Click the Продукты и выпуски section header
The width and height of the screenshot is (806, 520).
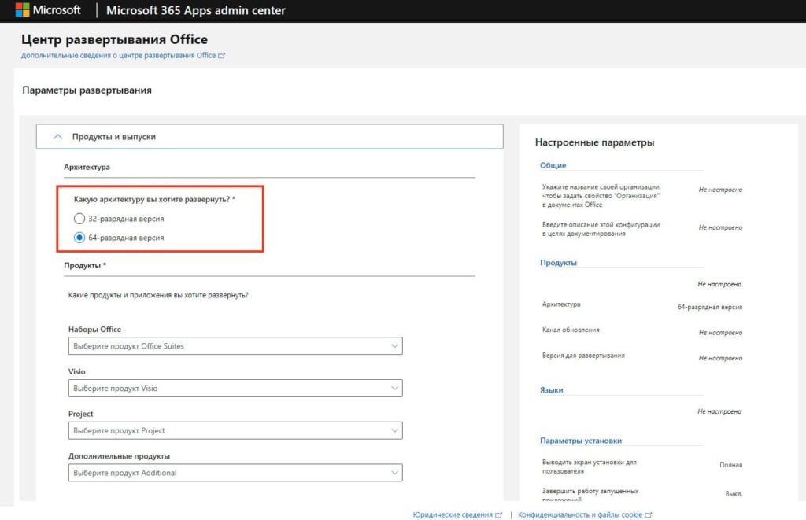[x=269, y=137]
